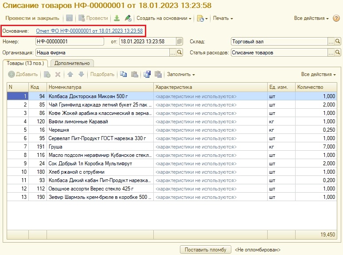
Task: Open the help question mark icon
Action: pos(336,18)
